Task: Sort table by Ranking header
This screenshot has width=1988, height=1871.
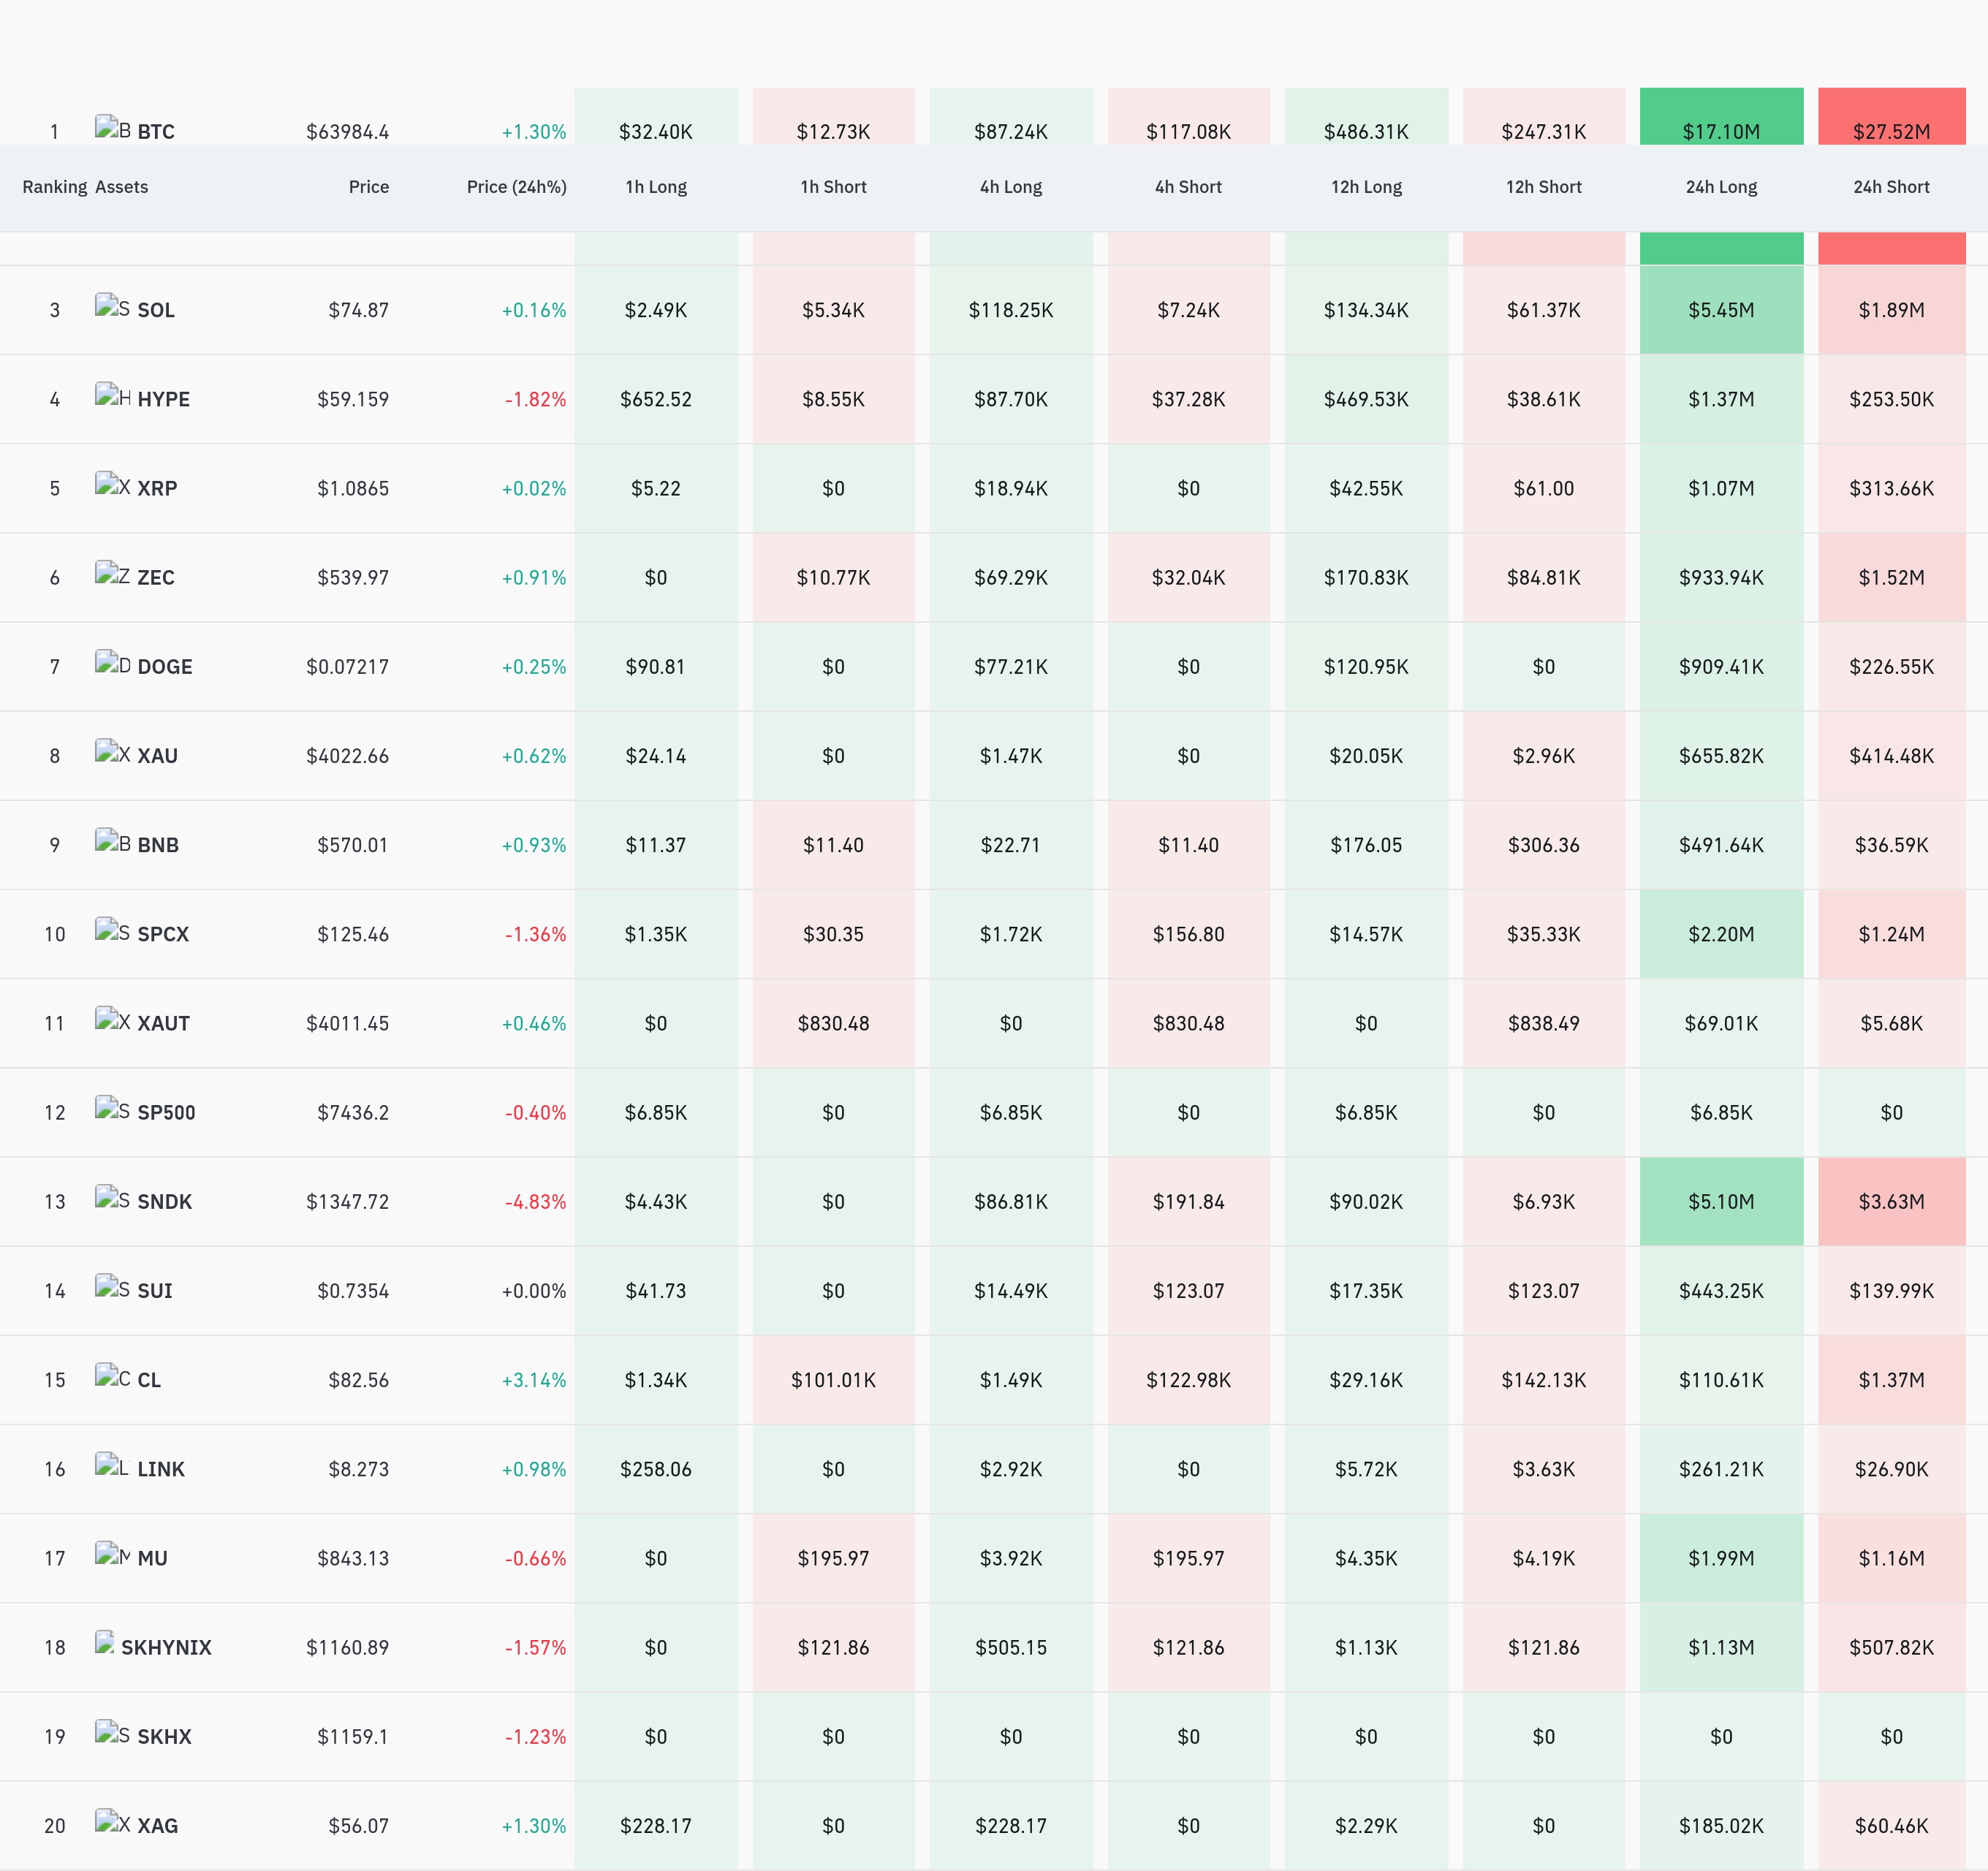Action: 55,187
